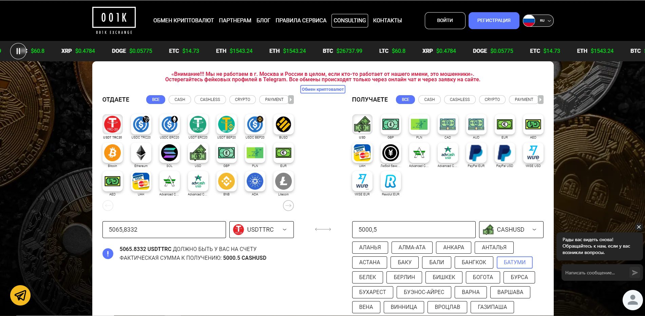Show next page of give currencies
The width and height of the screenshot is (645, 316).
[288, 206]
